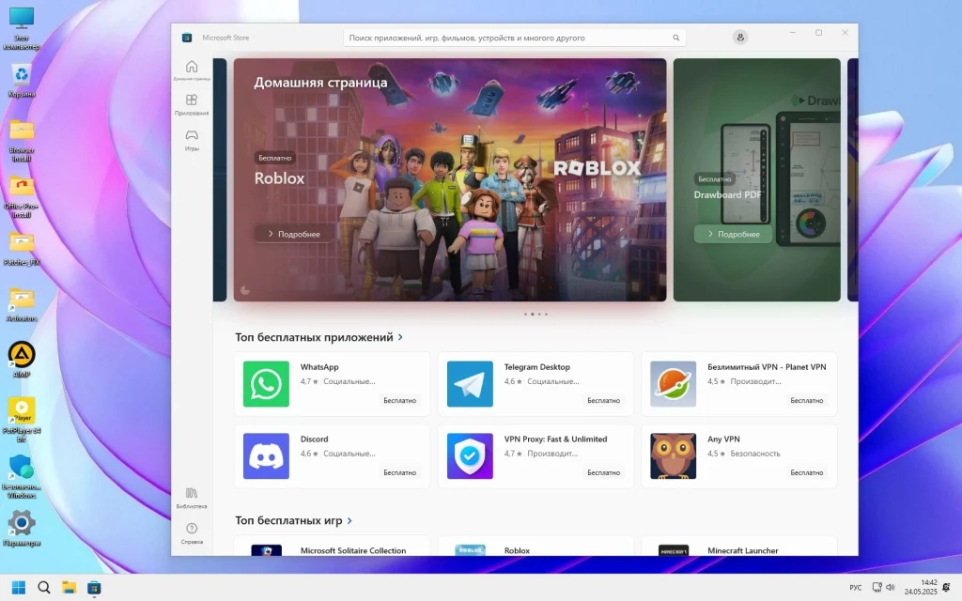Open the Telegram Desktop app icon
Image resolution: width=962 pixels, height=601 pixels.
point(469,383)
